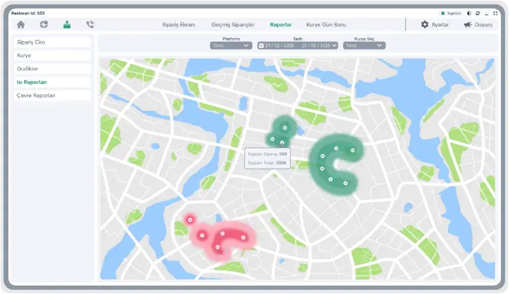Viewport: 509px width, 294px height.
Task: Open the incoming phone call icon
Action: [90, 24]
